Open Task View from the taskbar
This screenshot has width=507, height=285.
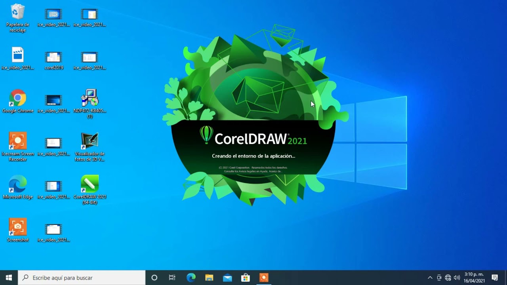[x=172, y=277]
